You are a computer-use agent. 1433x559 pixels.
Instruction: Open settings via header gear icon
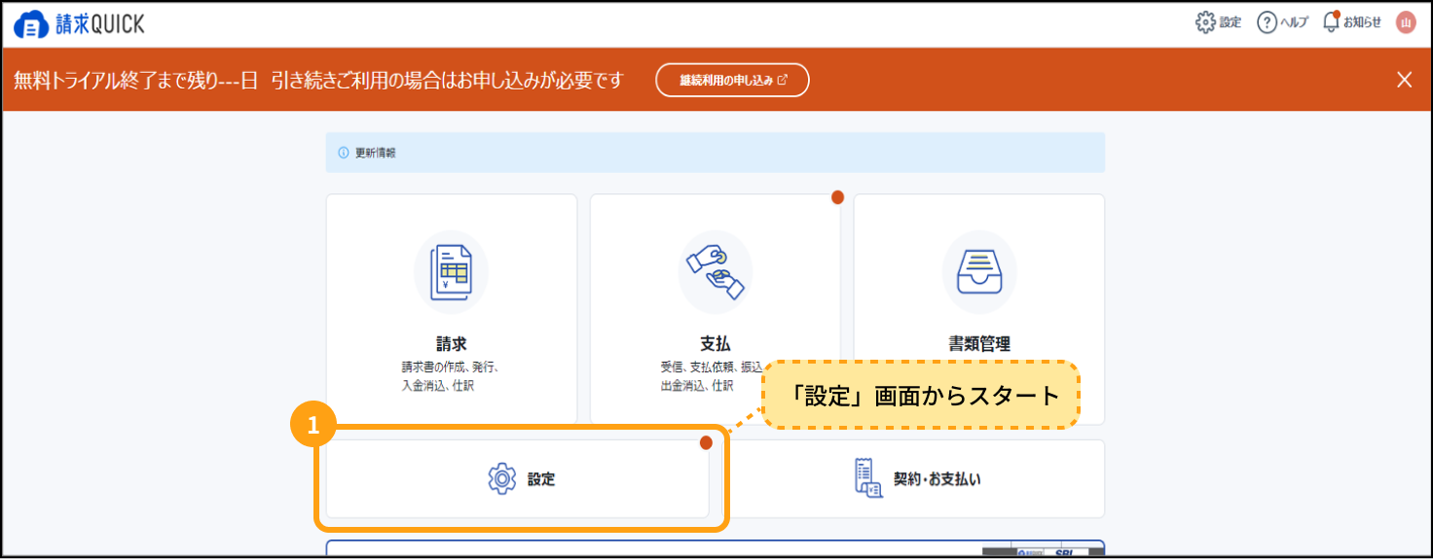click(1205, 22)
